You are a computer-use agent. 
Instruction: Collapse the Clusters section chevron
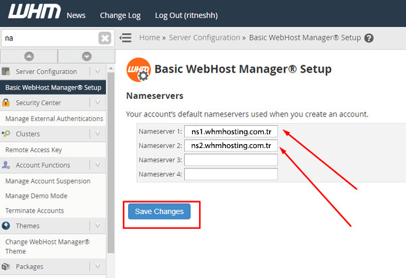click(98, 133)
